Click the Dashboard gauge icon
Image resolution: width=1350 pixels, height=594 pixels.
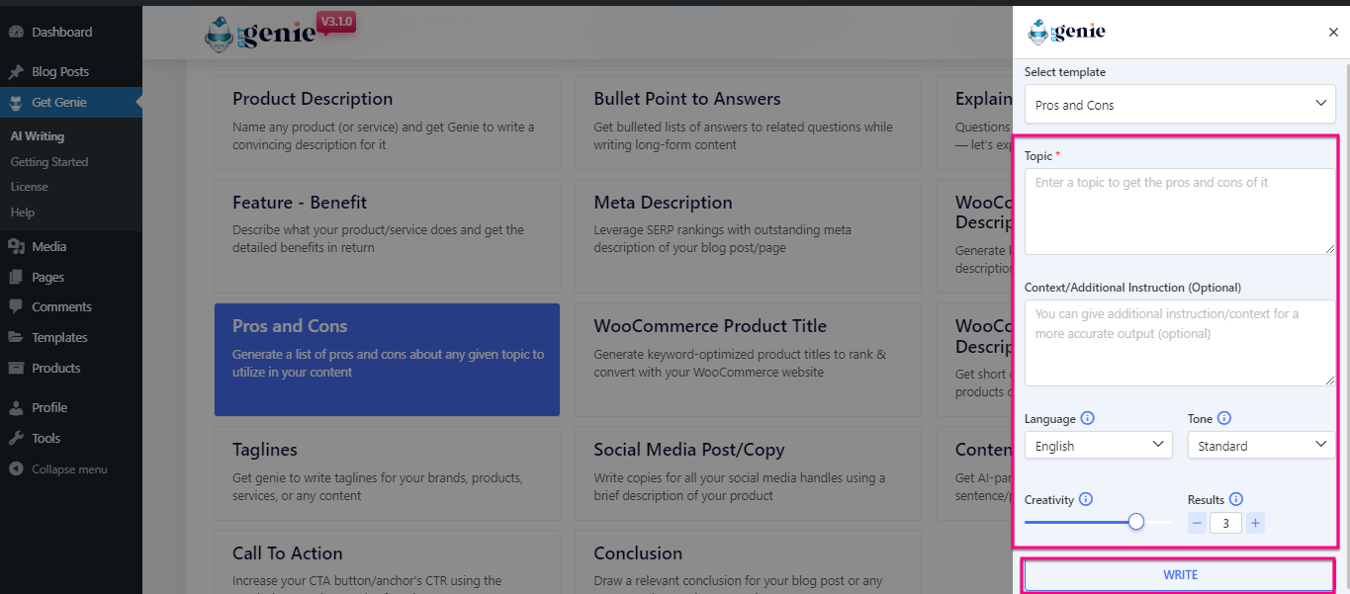tap(16, 33)
